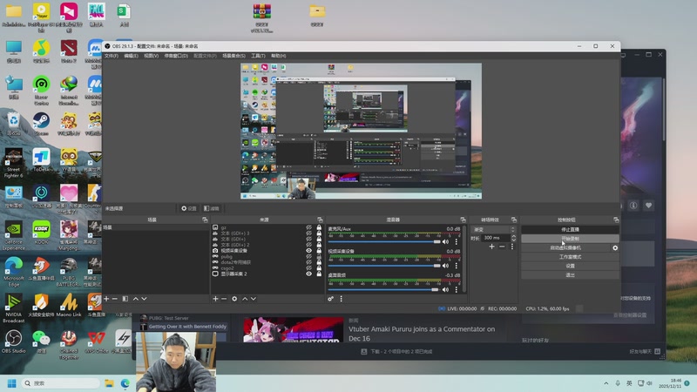Viewport: 697px width, 392px height.
Task: Click the 300 ms duration field
Action: (x=496, y=238)
